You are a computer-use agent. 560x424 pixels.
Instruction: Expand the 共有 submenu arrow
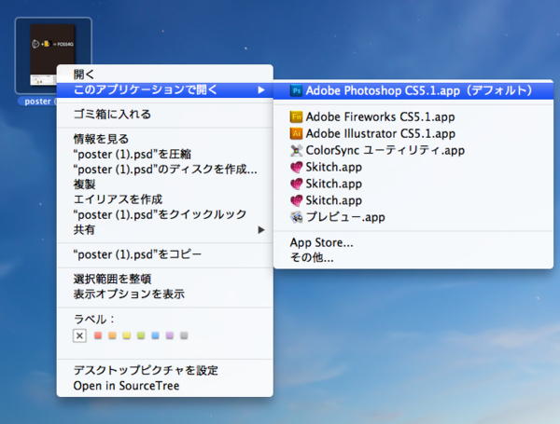pos(261,229)
